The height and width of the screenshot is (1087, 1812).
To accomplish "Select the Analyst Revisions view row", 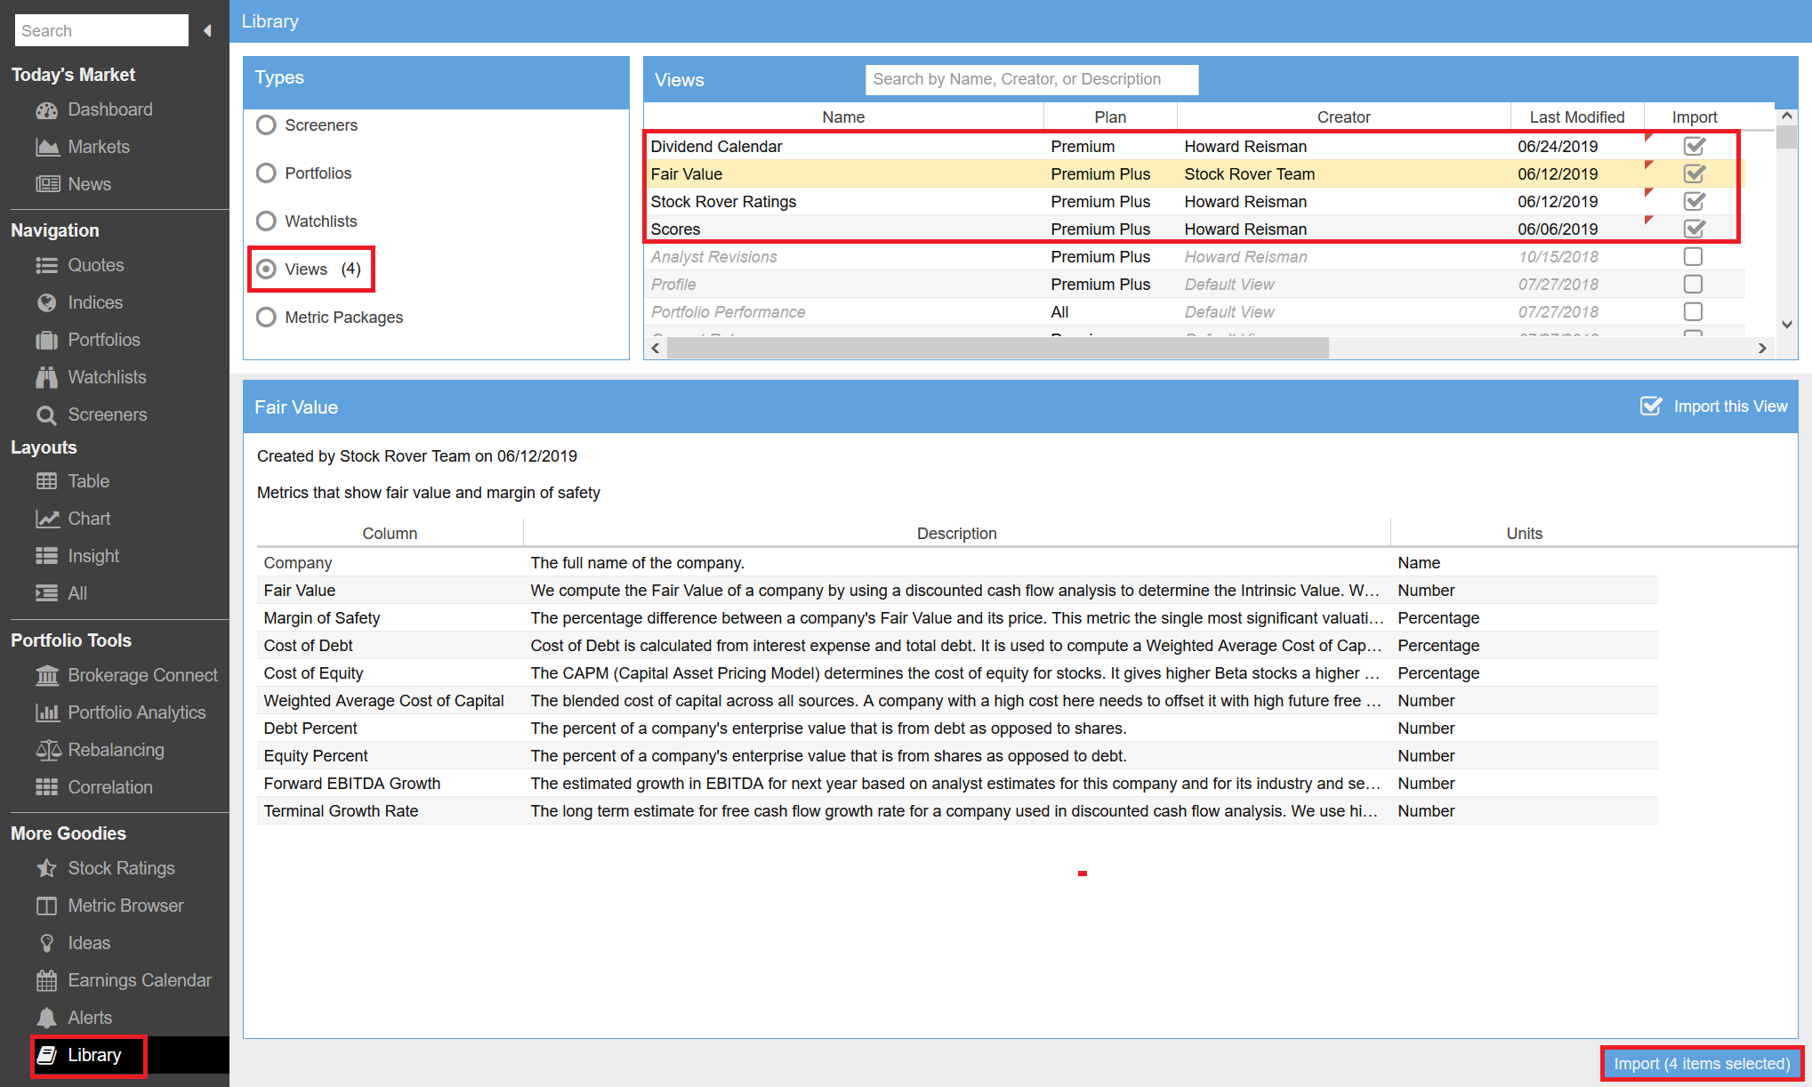I will [x=1195, y=257].
